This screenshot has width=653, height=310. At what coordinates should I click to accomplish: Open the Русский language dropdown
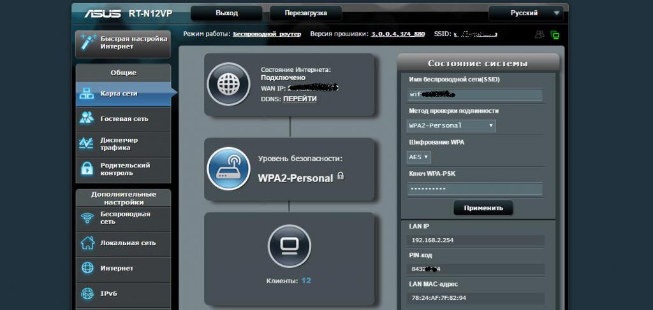(526, 13)
